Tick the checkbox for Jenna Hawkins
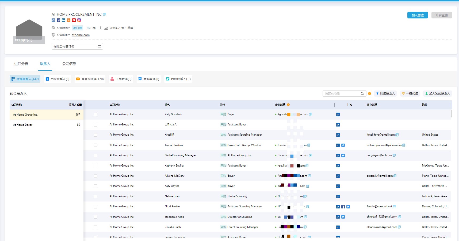Viewport: 459px width, 241px height. coord(95,145)
